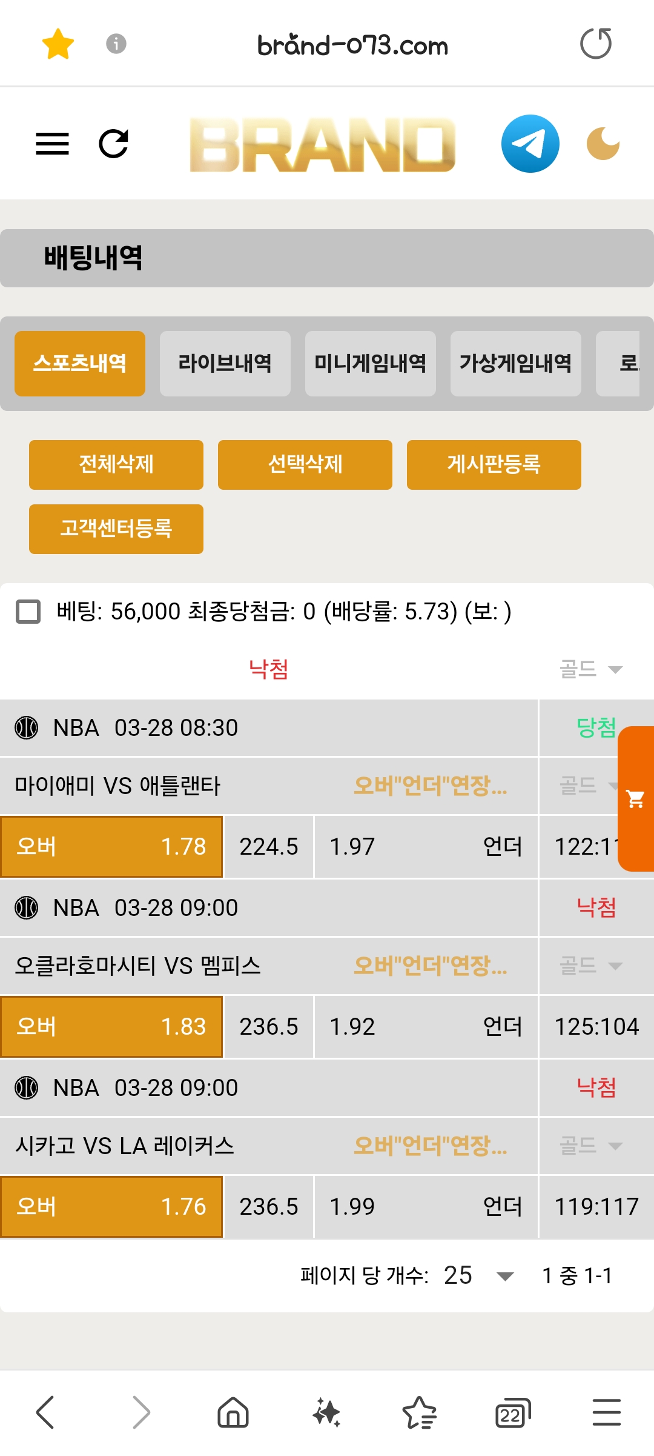Tap the yellow bookmark star icon
654x1456 pixels.
(x=58, y=44)
